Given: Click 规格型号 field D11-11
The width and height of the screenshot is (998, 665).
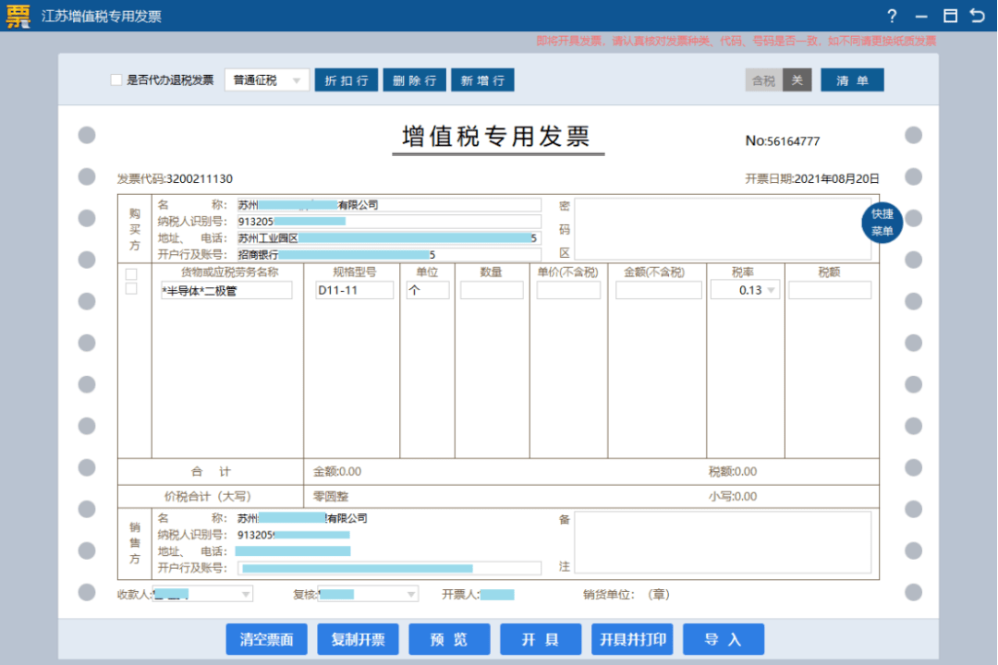Looking at the screenshot, I should click(x=355, y=290).
